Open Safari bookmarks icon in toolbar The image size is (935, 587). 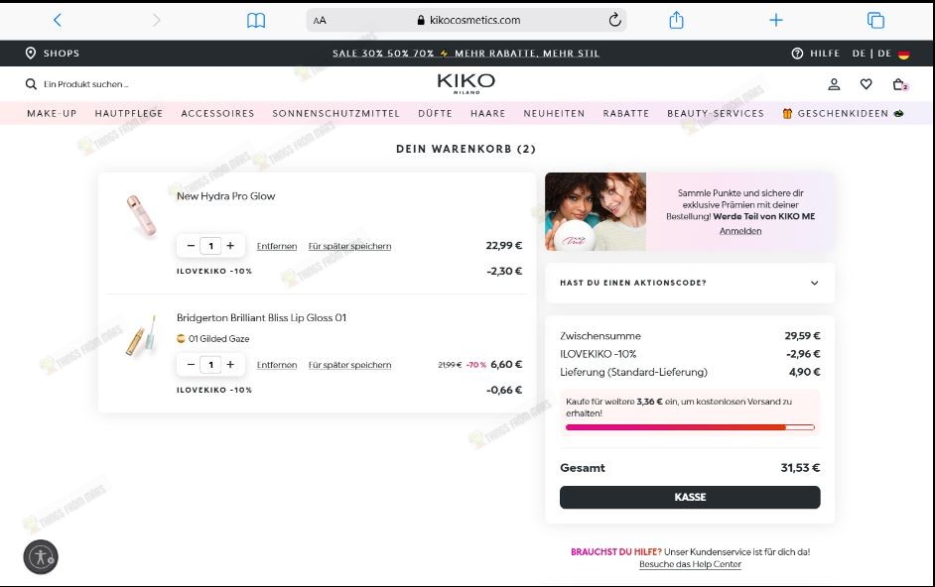256,19
